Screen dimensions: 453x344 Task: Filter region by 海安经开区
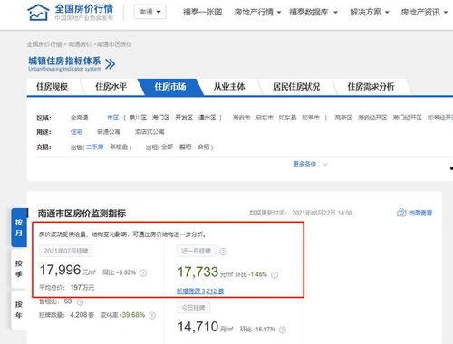[372, 118]
